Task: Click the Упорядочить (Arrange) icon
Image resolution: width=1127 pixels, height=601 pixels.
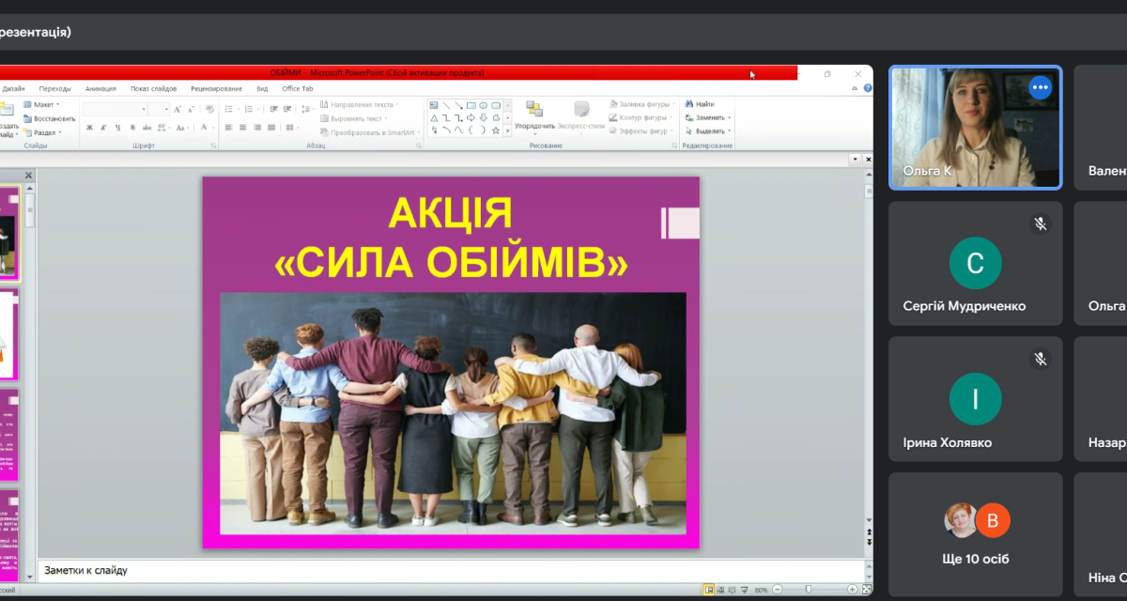Action: (x=534, y=110)
